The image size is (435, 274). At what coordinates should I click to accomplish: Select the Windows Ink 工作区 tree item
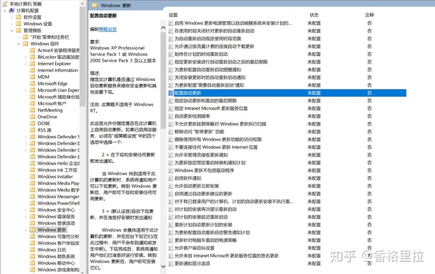pos(57,170)
